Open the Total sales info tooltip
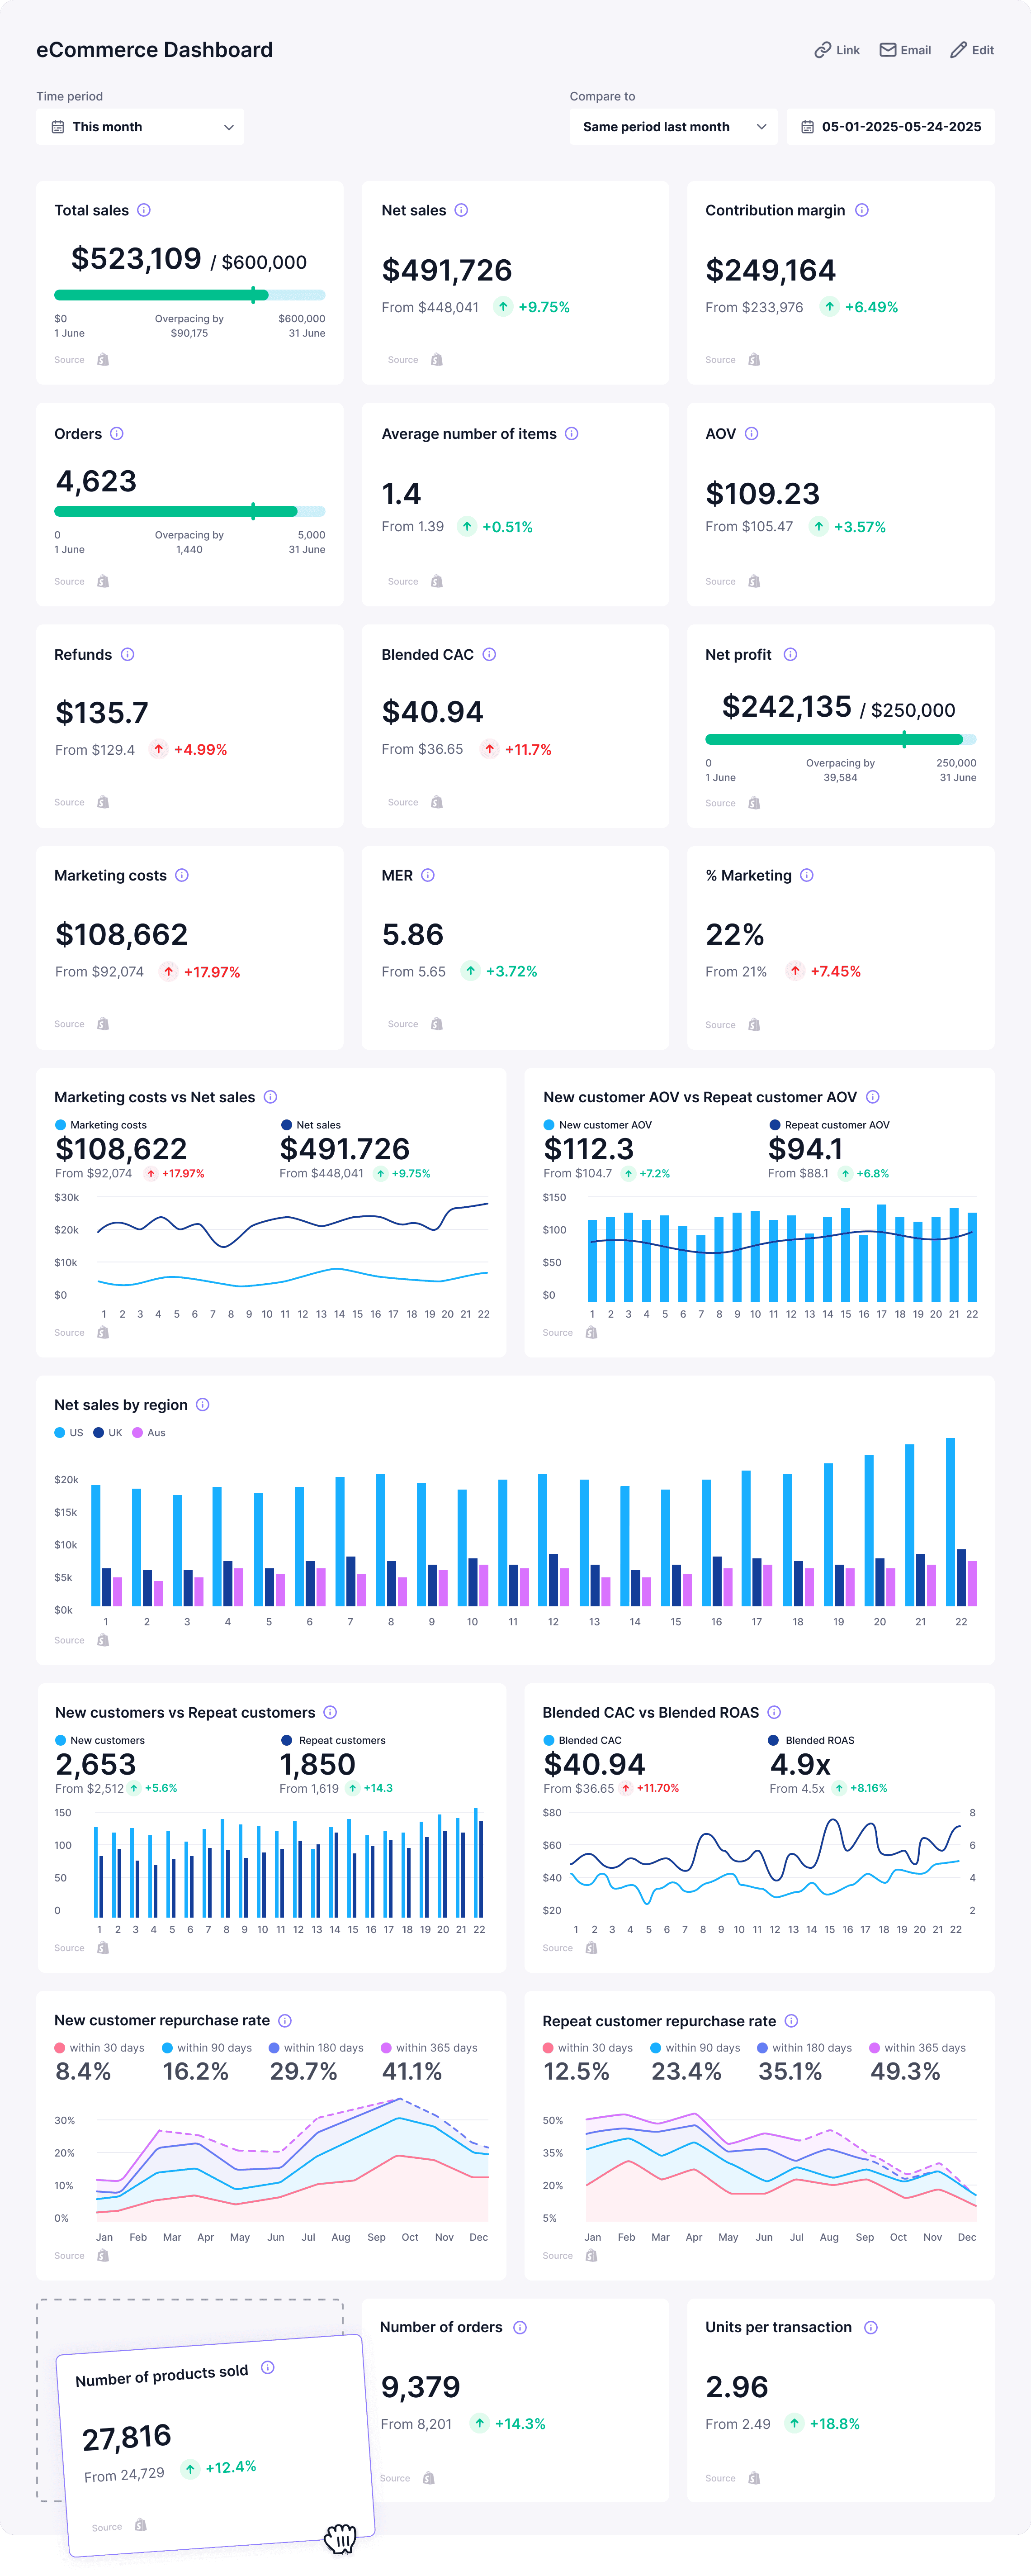The image size is (1031, 2576). point(144,211)
